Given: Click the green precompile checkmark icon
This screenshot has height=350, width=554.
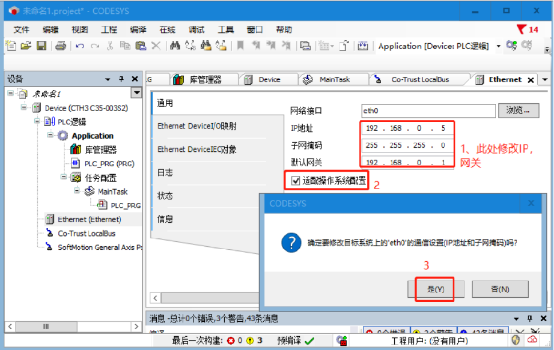Looking at the screenshot, I should 309,341.
